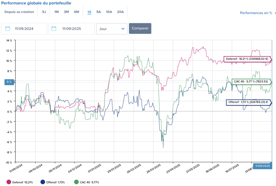This screenshot has height=186, width=276.
Task: Click the Defensif 10,21 % chart label
Action: 247,59
